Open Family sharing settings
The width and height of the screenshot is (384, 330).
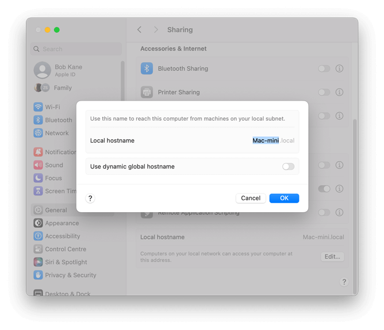point(53,88)
